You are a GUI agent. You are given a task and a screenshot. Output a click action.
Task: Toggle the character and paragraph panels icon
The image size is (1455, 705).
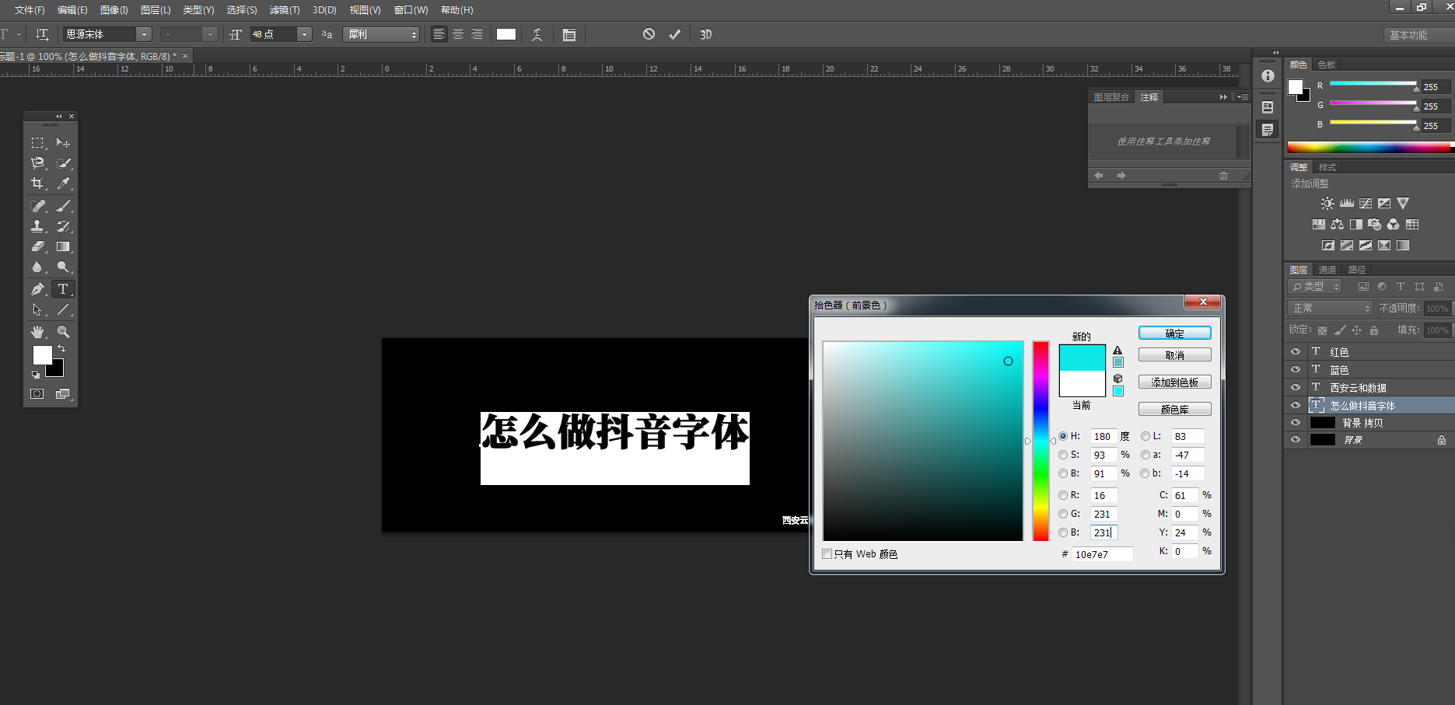coord(569,34)
